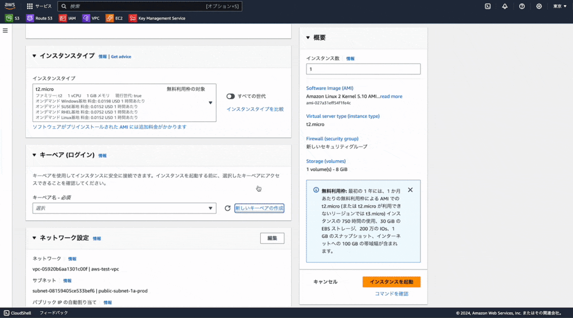
Task: Open AMI additional charges notice link
Action: (109, 127)
